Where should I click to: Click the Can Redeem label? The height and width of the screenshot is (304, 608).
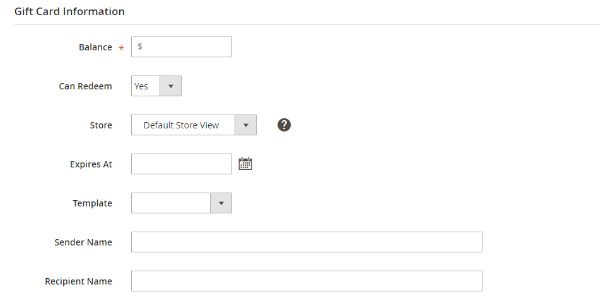point(86,86)
